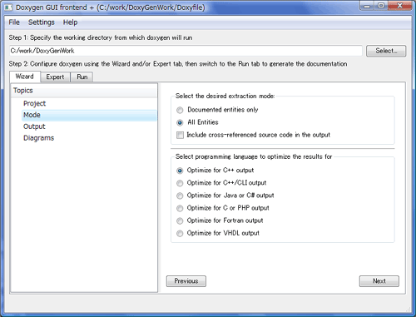
Task: Open the Project topic in the list
Action: (x=34, y=103)
